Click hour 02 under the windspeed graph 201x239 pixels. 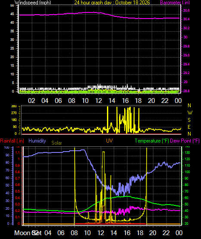coord(31,101)
